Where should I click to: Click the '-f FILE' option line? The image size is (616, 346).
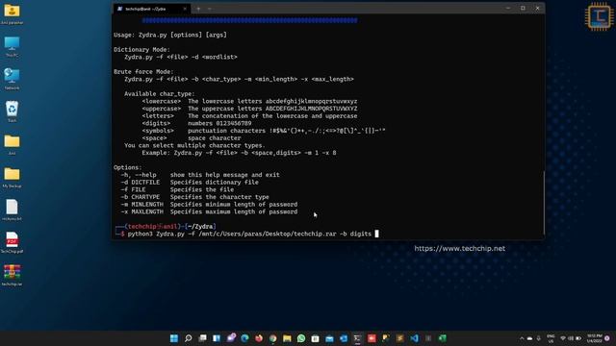click(177, 189)
